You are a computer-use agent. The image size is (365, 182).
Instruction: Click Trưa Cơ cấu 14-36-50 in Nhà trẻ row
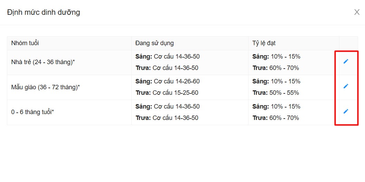(x=167, y=68)
